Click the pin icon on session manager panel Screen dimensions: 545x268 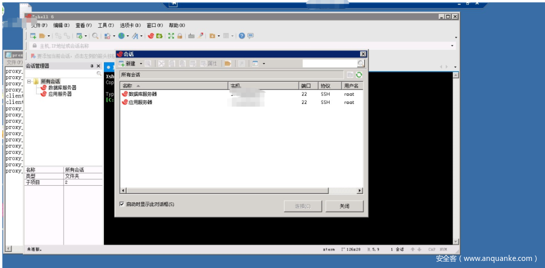pos(92,66)
